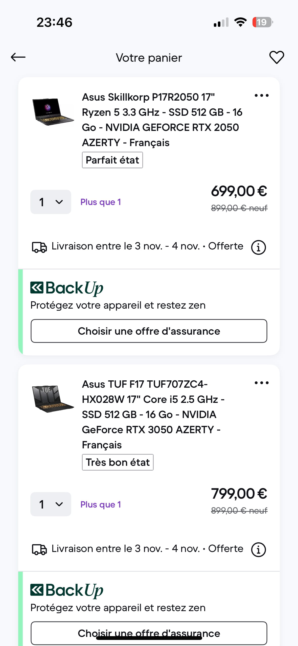Tap the delivery truck icon for TUF F17
This screenshot has width=298, height=646.
[39, 550]
